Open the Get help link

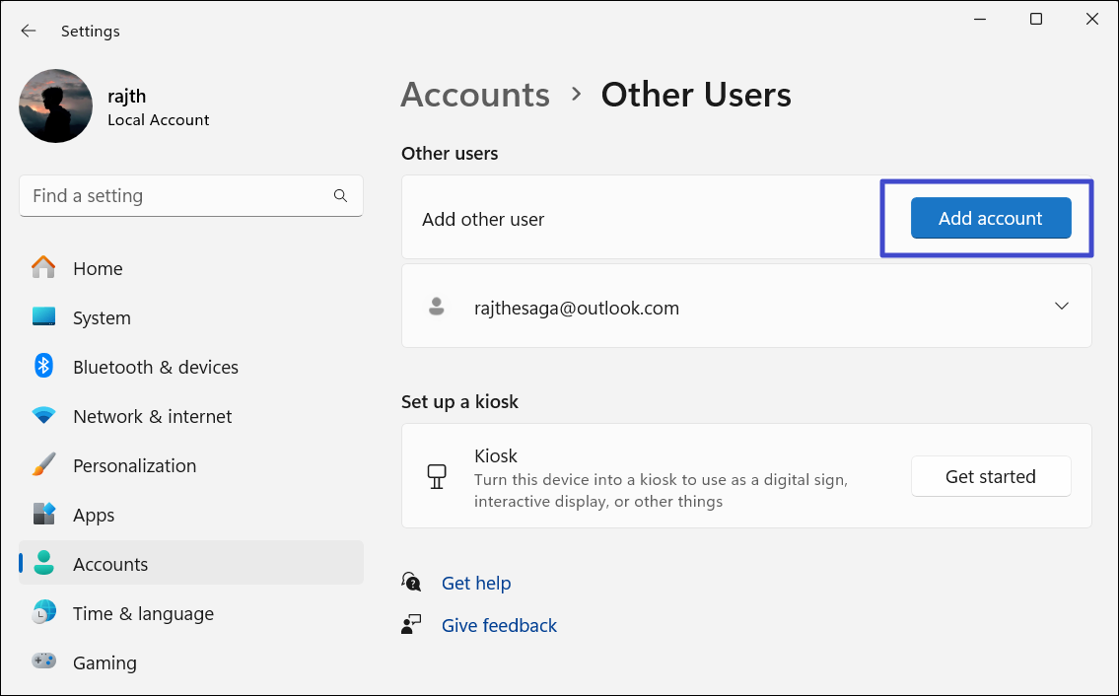(476, 583)
